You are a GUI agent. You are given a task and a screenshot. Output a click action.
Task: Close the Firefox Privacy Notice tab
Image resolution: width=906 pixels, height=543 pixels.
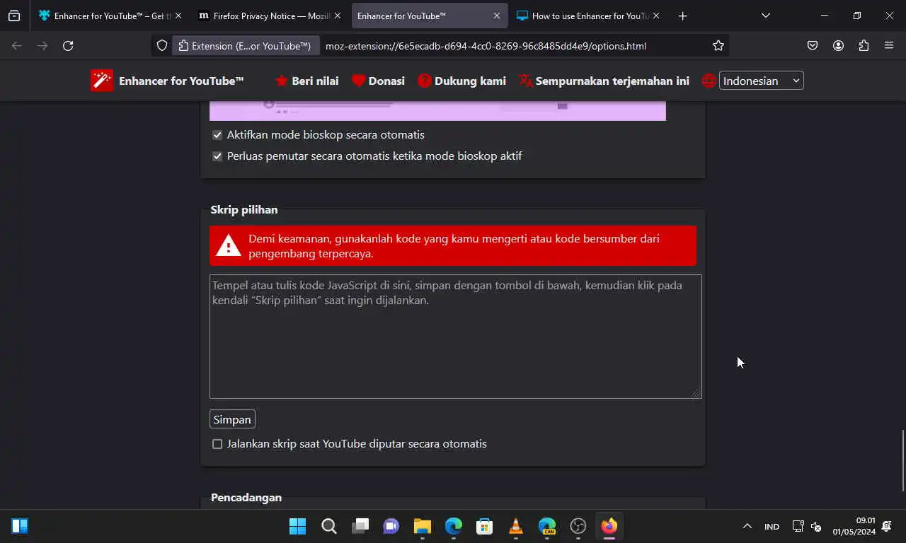337,16
